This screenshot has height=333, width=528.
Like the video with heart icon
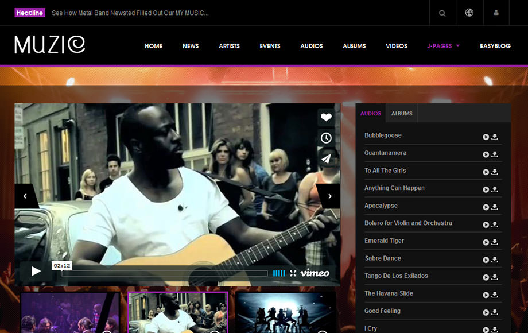[x=326, y=118]
